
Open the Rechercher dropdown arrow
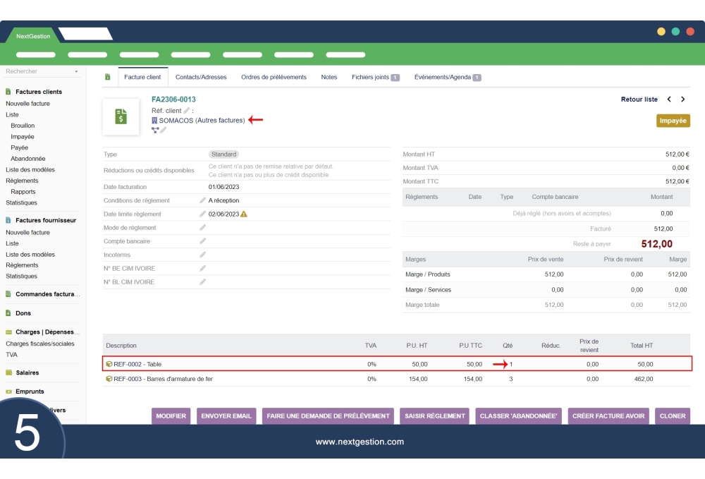click(78, 71)
